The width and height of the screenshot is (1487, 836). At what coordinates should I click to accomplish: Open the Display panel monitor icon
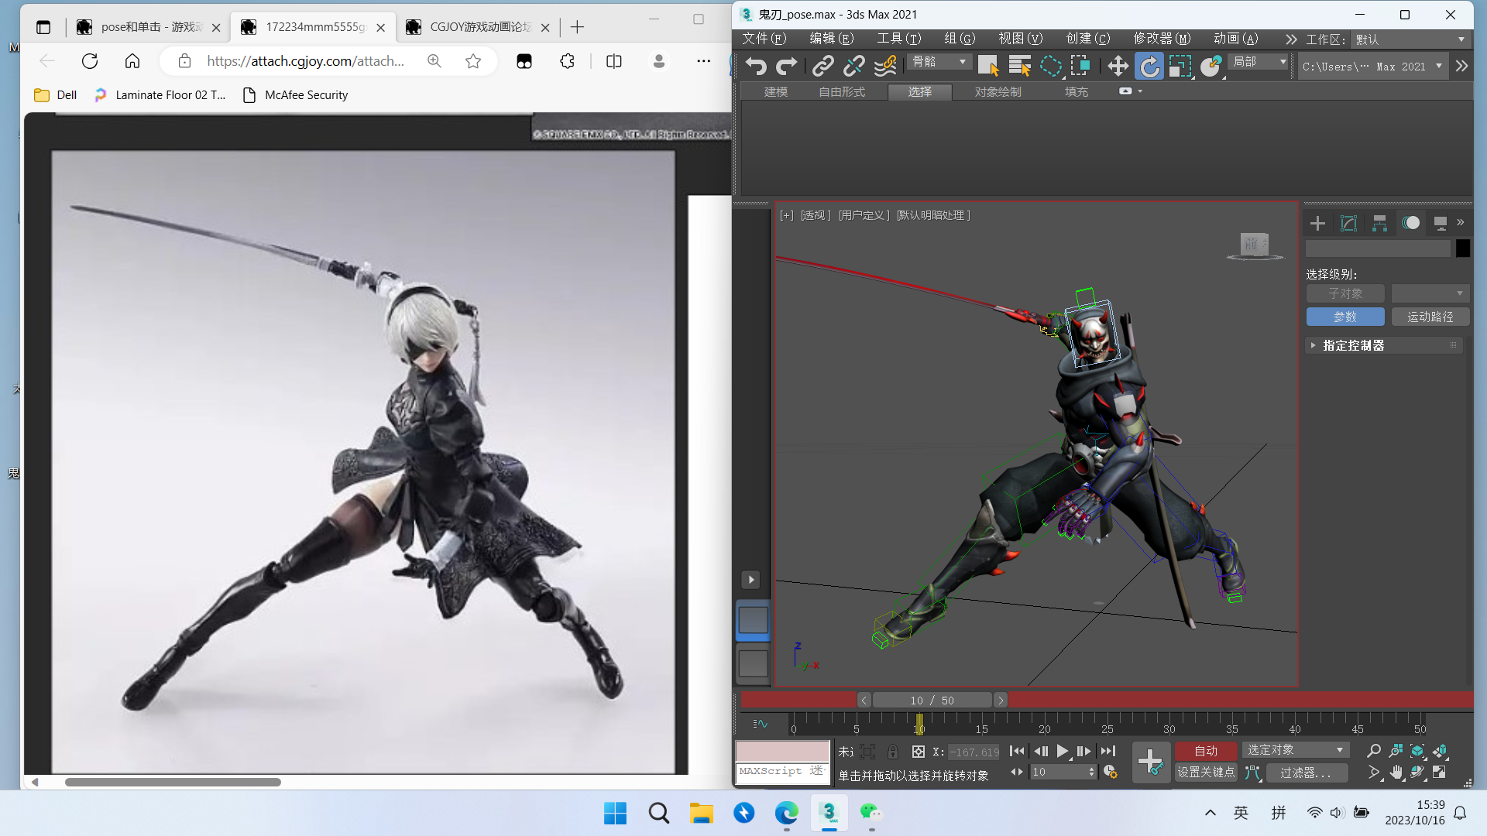click(x=1441, y=224)
